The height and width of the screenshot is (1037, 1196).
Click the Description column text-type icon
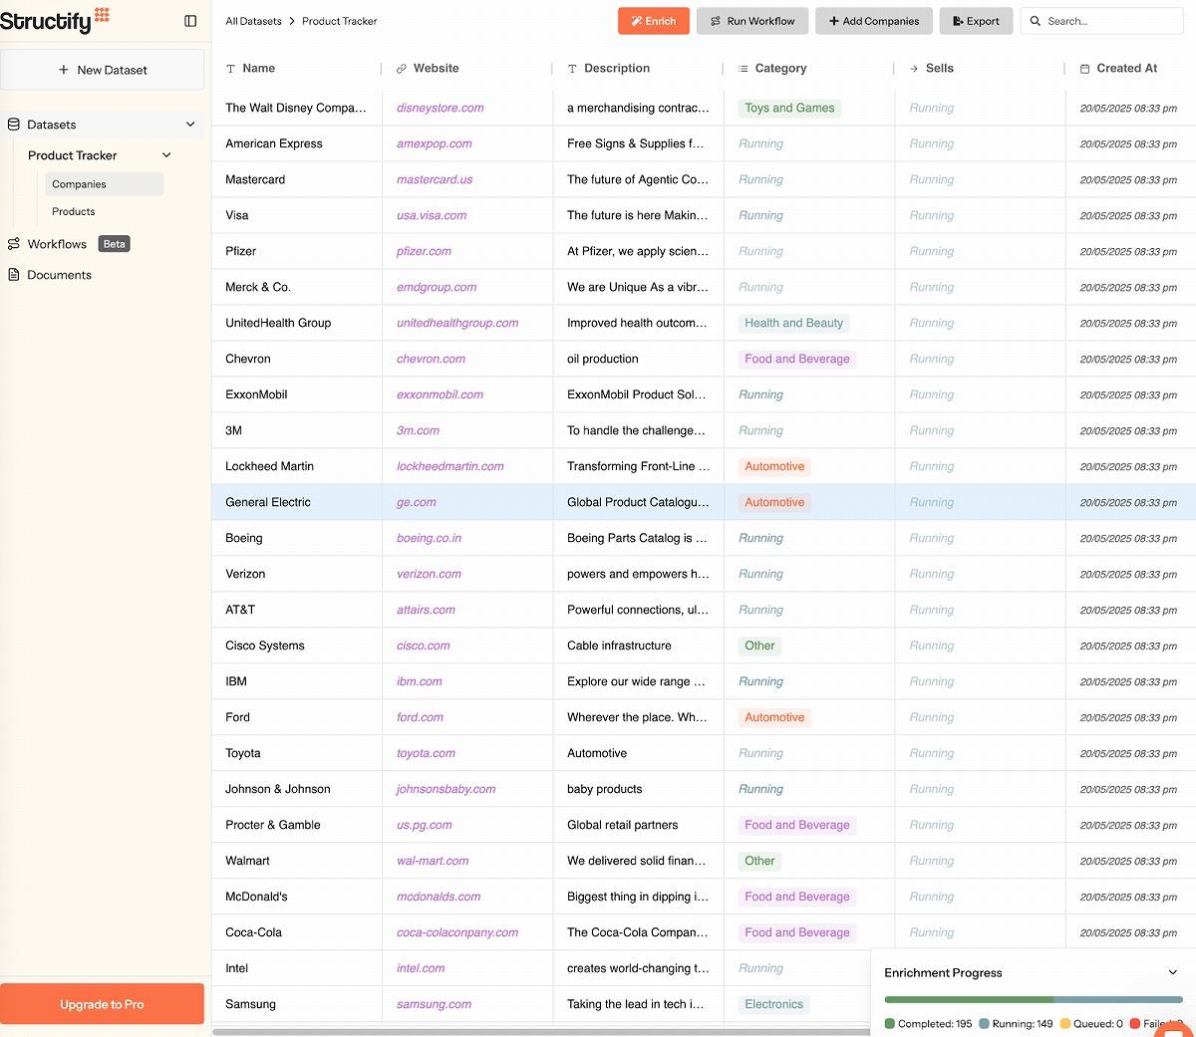[572, 69]
